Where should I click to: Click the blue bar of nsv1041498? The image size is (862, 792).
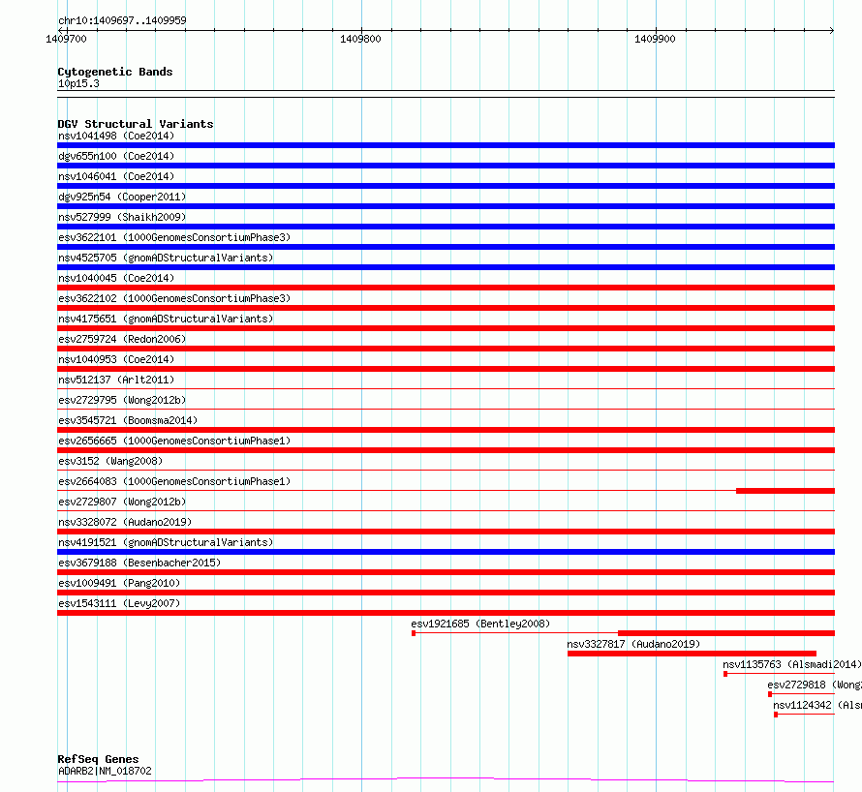[446, 145]
